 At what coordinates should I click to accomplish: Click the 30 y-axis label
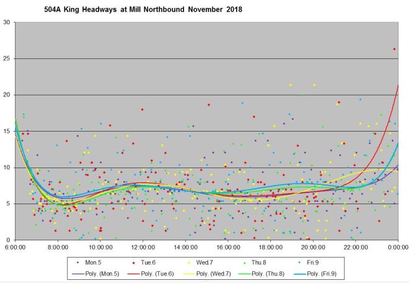coord(6,22)
